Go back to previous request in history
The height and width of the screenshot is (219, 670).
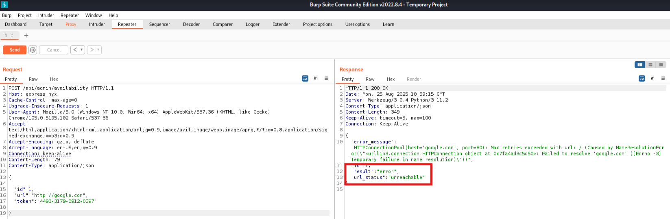point(75,50)
